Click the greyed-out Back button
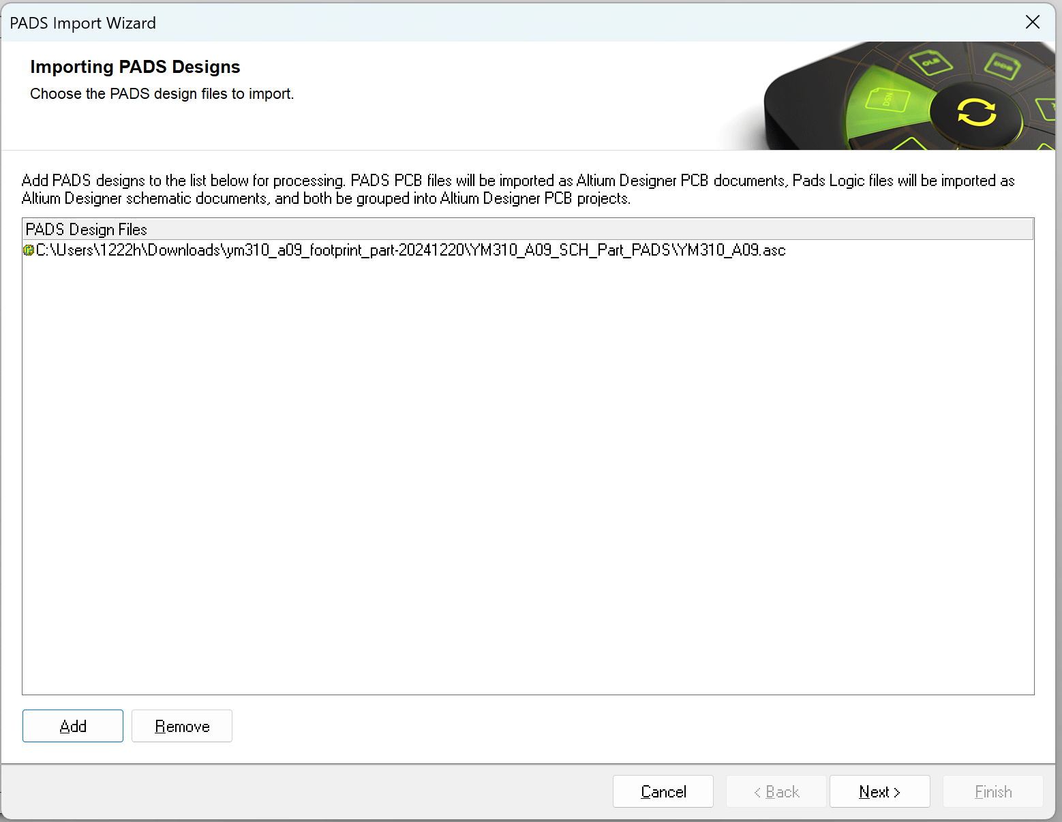This screenshot has width=1062, height=822. [x=776, y=791]
